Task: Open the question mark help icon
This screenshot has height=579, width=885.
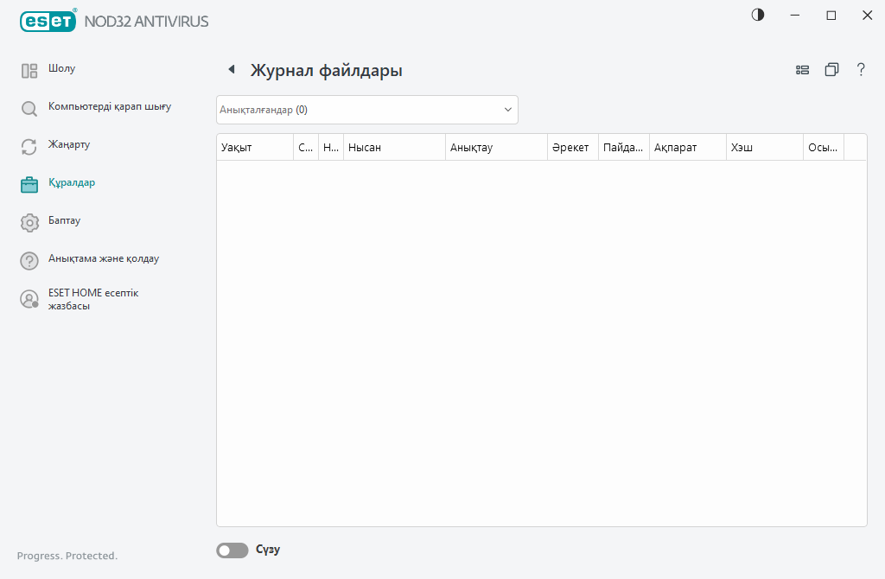Action: click(x=861, y=70)
